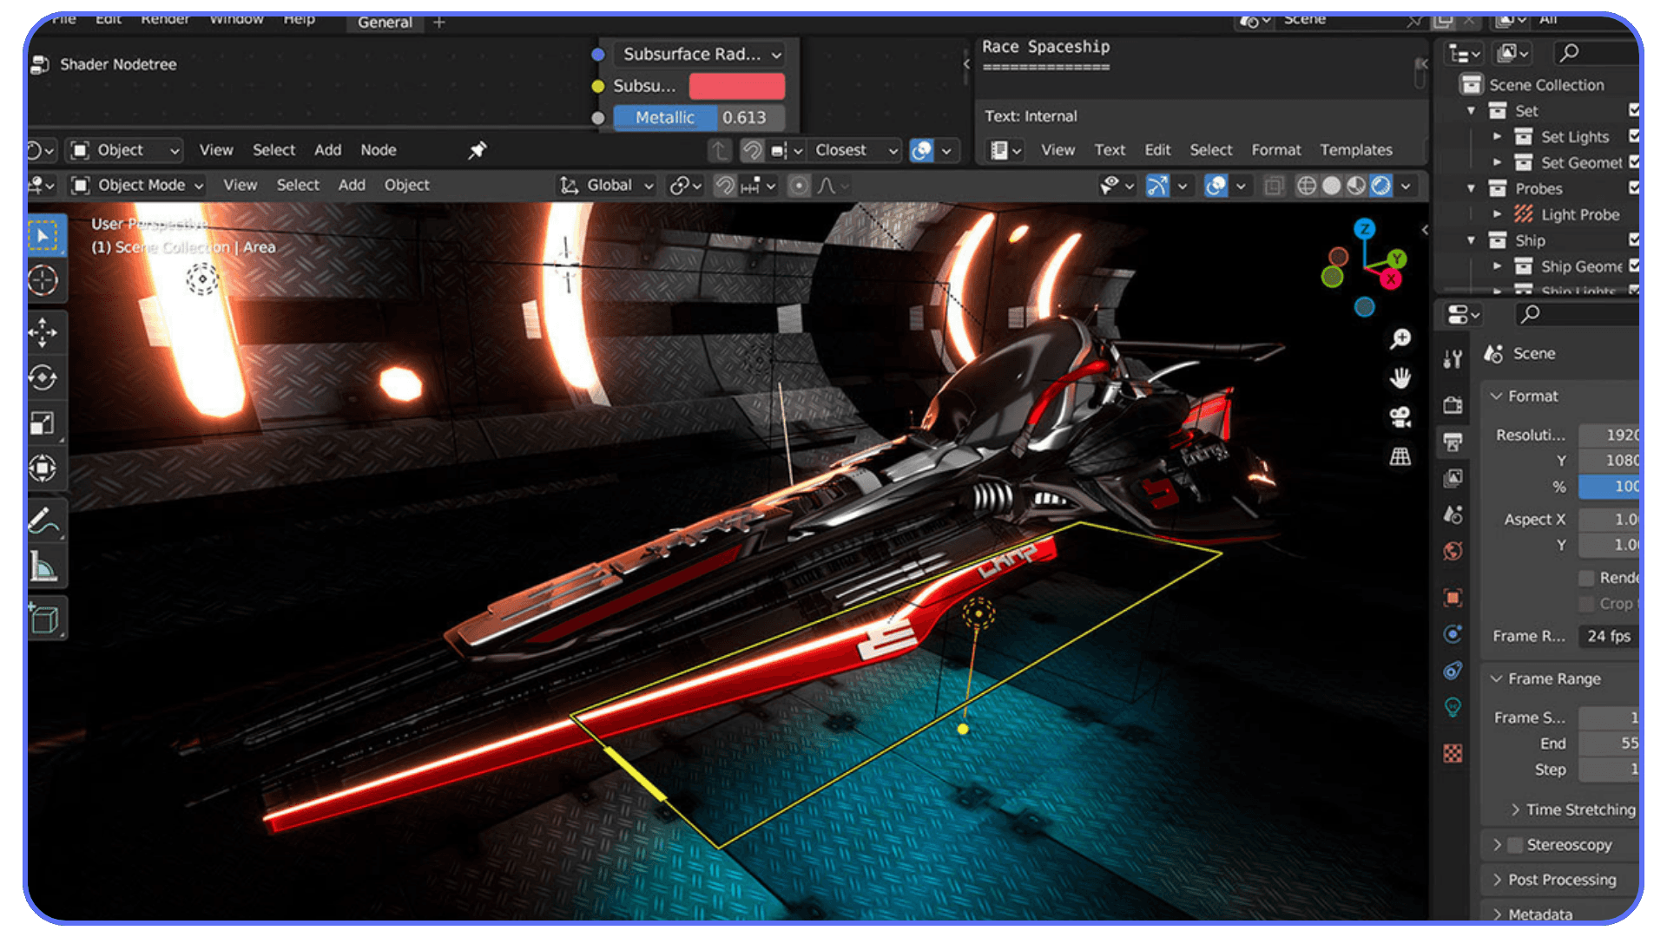Uncheck the Ship collection visibility checkbox
Viewport: 1667px width, 937px height.
(1634, 240)
